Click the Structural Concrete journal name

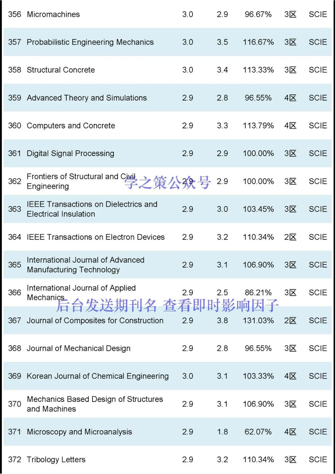pyautogui.click(x=60, y=70)
